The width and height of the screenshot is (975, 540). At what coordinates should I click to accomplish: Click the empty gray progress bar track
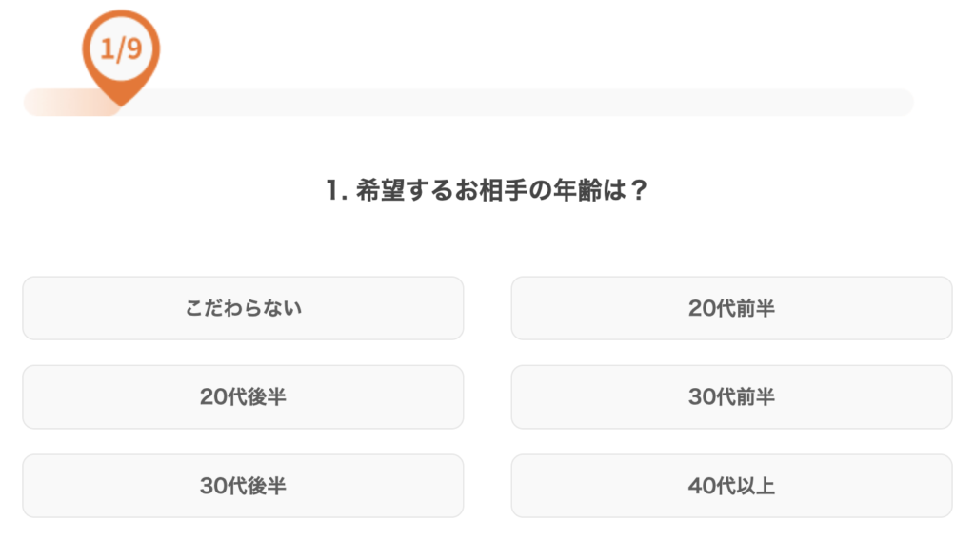click(516, 103)
